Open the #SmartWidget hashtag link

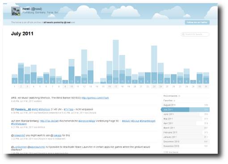[148, 121]
